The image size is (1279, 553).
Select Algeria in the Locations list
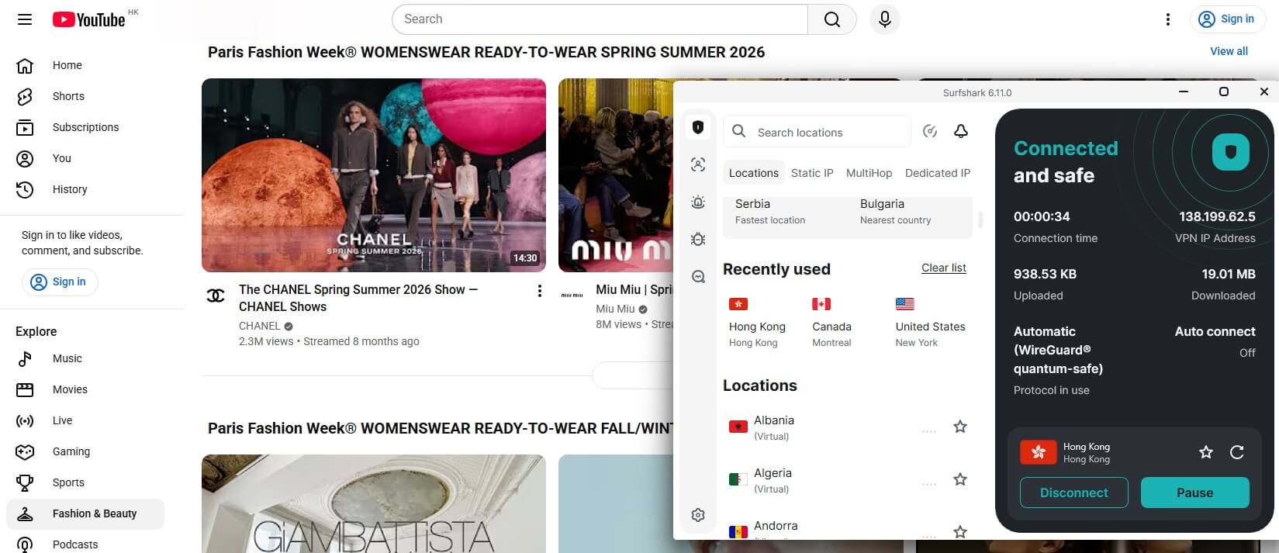818,480
